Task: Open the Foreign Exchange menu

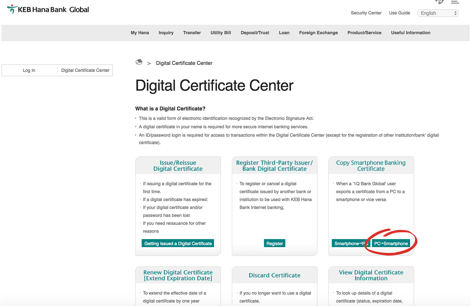Action: click(x=318, y=33)
